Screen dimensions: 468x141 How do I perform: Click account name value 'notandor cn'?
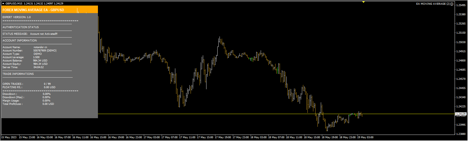[x=40, y=47]
